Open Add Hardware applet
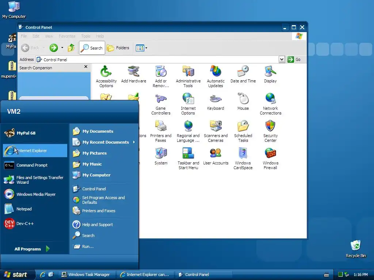Viewport: 374px width, 280px height. coord(134,74)
